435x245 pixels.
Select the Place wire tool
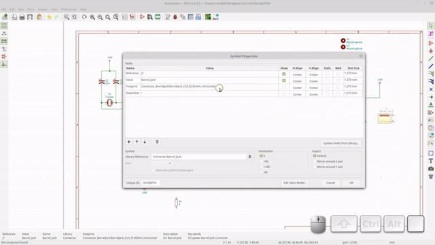tap(430, 59)
